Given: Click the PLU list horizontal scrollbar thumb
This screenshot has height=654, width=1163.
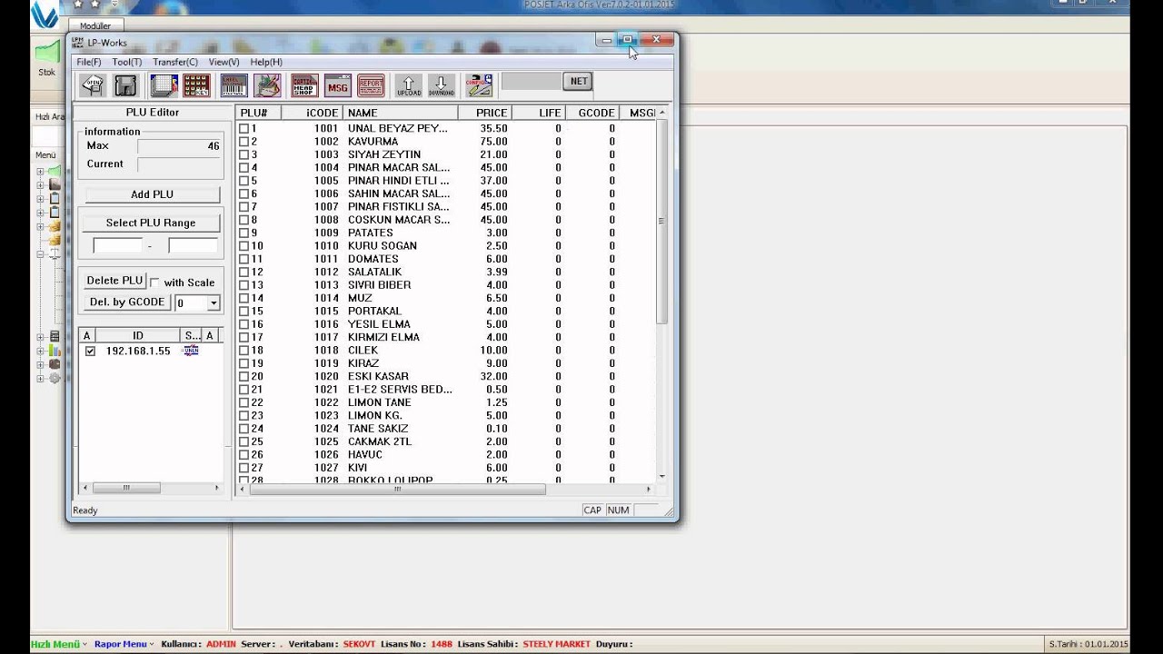Looking at the screenshot, I should [x=397, y=490].
